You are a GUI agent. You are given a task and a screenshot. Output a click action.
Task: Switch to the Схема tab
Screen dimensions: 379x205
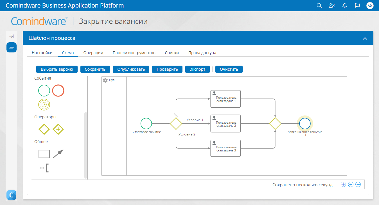pos(68,53)
